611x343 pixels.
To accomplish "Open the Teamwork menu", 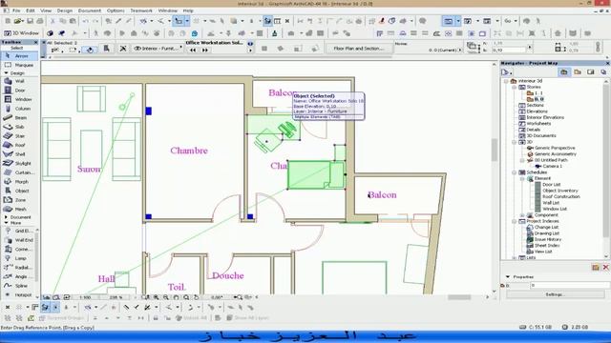I will point(141,10).
